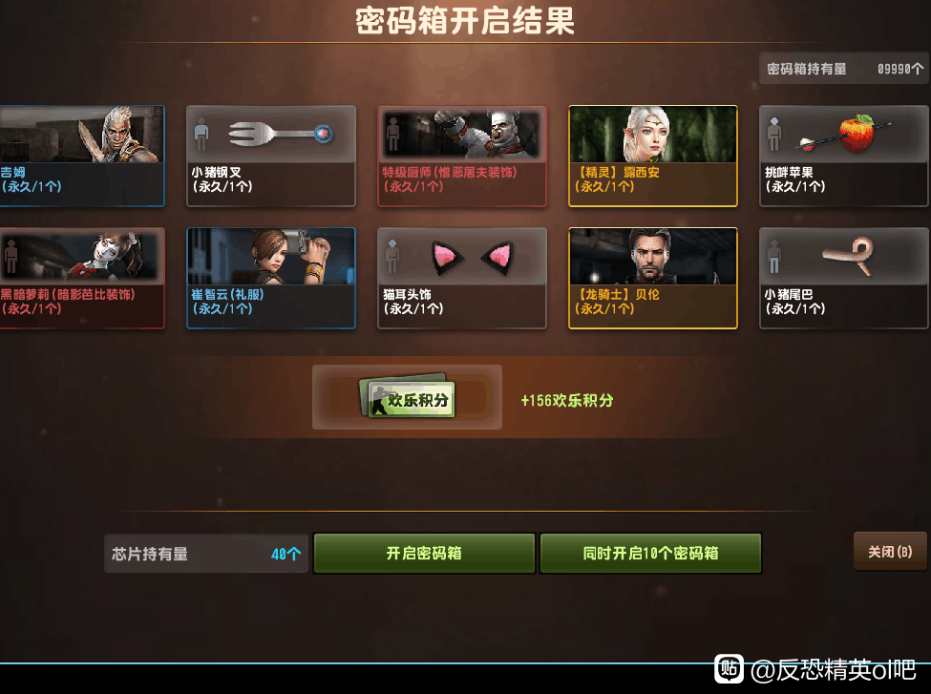Select the 小猪钢叉 fork item card
Screen dimensions: 931x694
coord(271,157)
